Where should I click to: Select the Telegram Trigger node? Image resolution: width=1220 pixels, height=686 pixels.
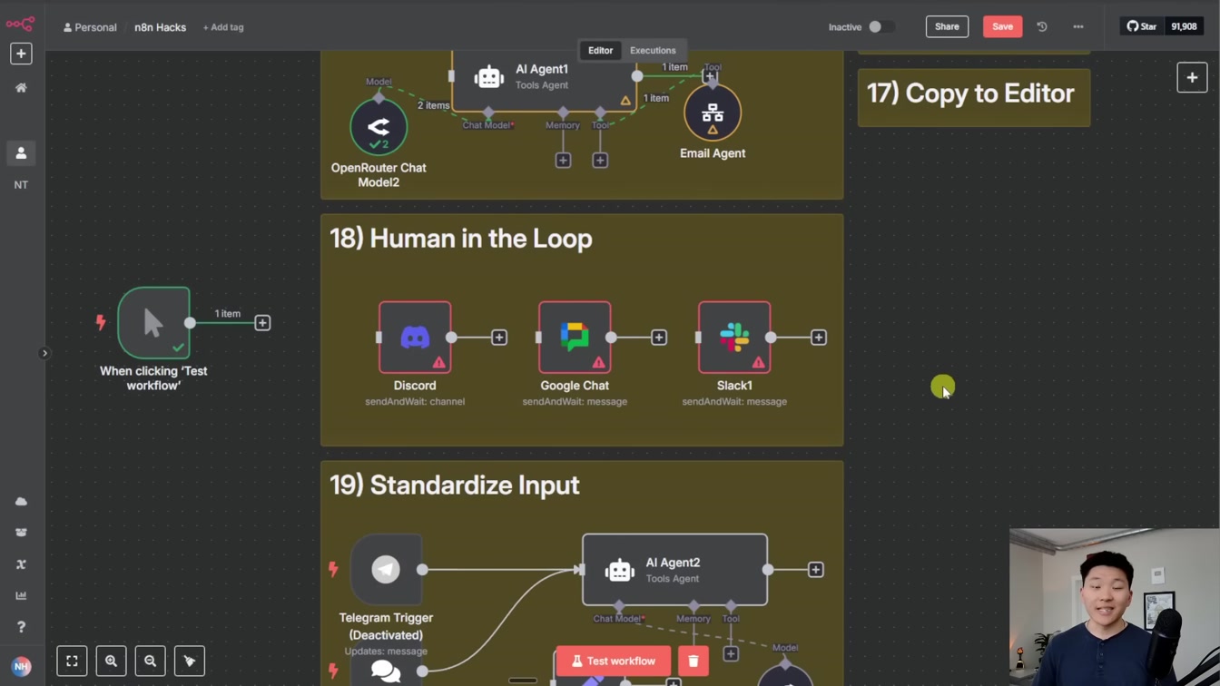click(x=386, y=570)
